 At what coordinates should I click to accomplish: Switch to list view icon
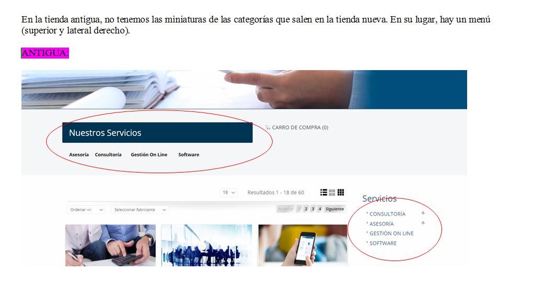coord(324,192)
